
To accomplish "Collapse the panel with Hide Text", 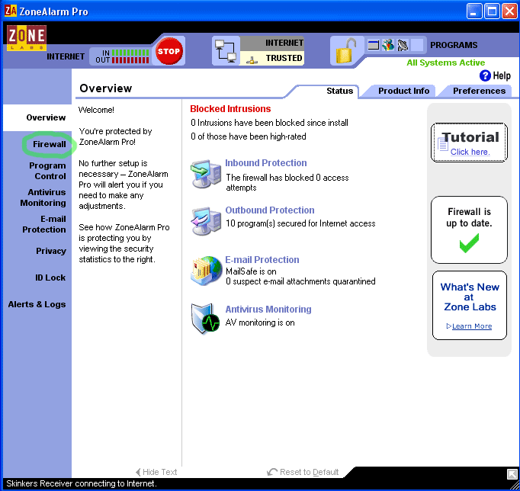I will click(x=156, y=472).
